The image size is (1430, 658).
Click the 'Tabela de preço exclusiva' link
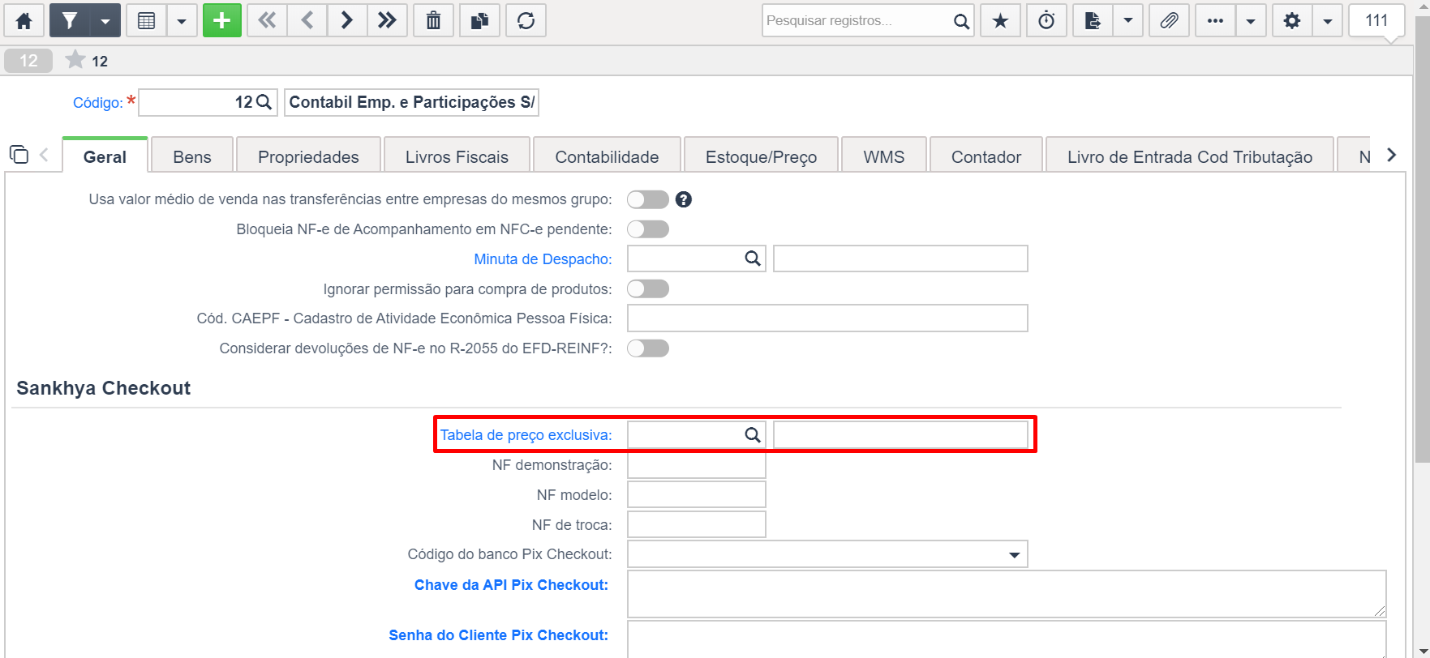pyautogui.click(x=526, y=435)
